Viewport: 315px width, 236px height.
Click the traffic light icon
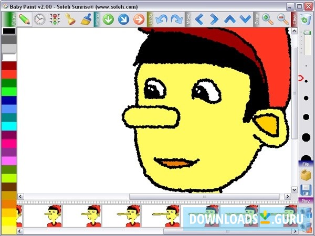point(55,19)
